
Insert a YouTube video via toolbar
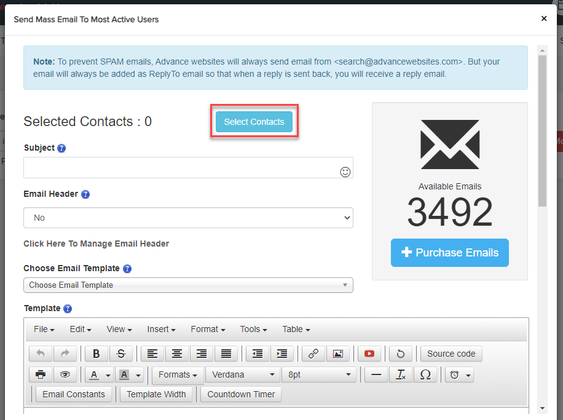click(x=369, y=354)
